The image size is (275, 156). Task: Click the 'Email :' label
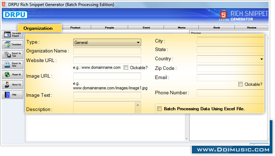(x=162, y=78)
